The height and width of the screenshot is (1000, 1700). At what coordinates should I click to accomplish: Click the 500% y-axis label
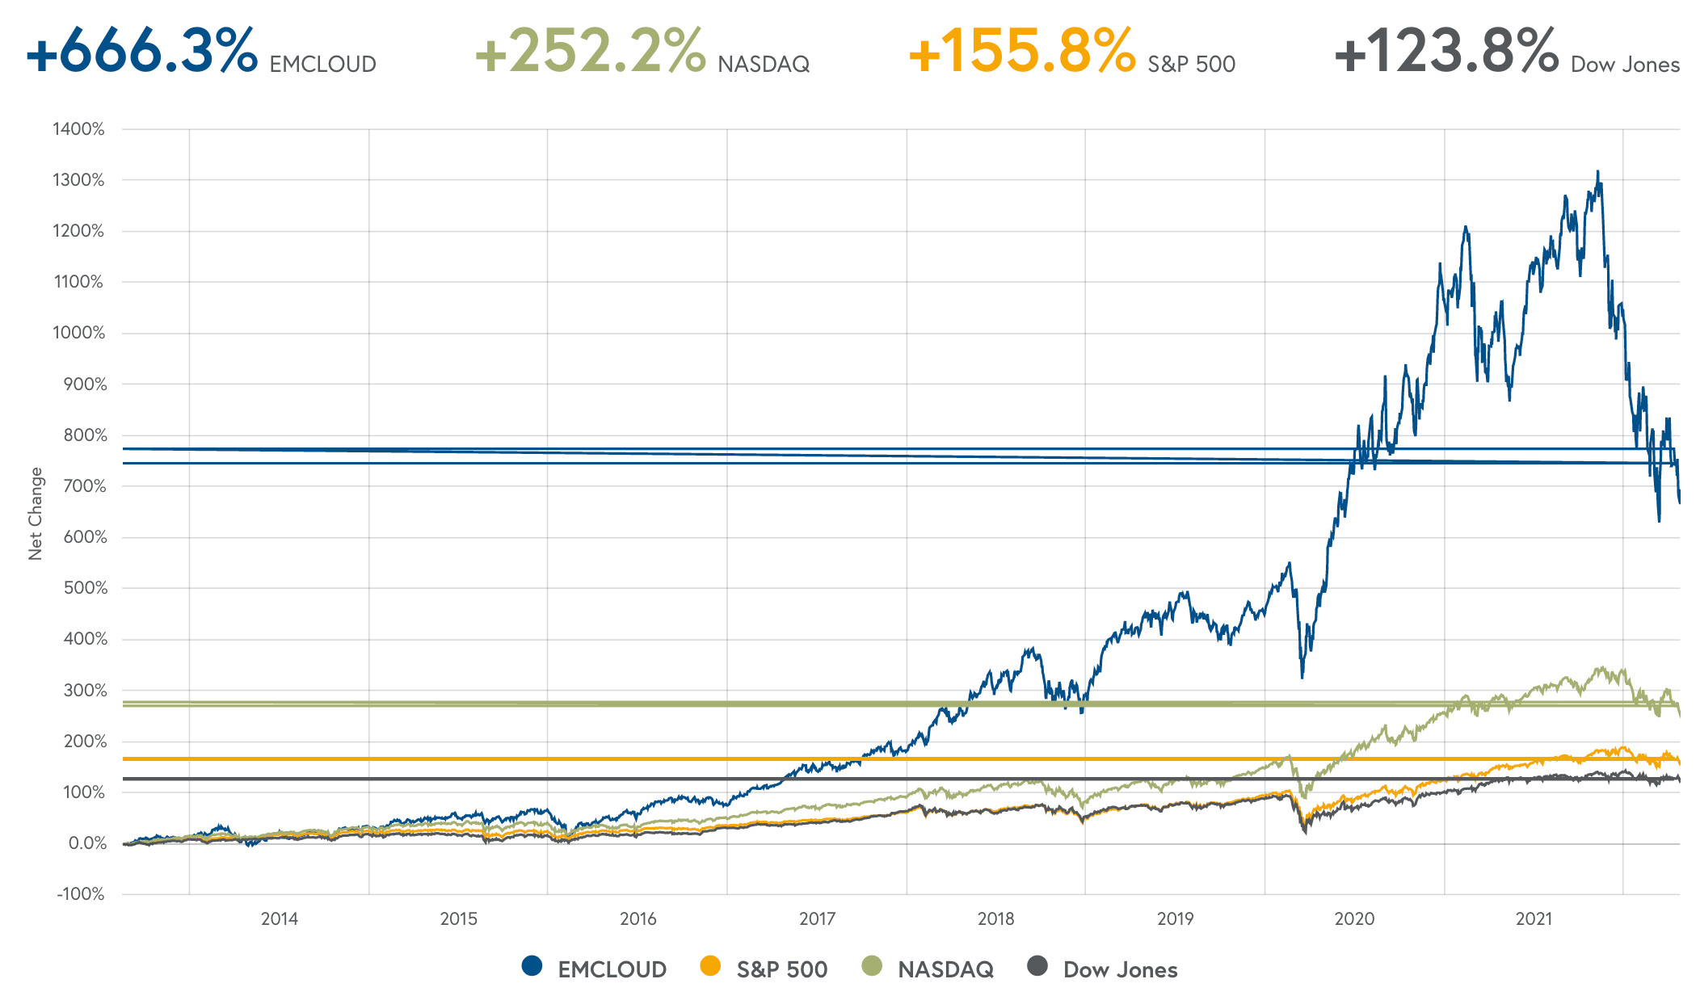(x=85, y=588)
